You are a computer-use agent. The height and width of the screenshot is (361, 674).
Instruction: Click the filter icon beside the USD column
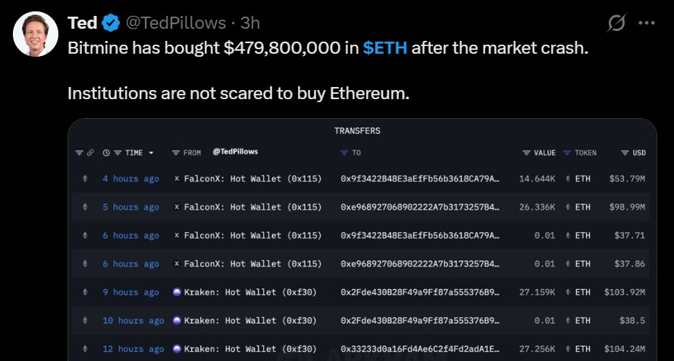click(x=625, y=153)
